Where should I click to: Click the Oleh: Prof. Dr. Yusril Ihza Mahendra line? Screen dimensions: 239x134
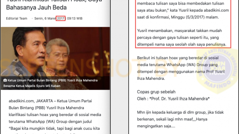(173, 99)
